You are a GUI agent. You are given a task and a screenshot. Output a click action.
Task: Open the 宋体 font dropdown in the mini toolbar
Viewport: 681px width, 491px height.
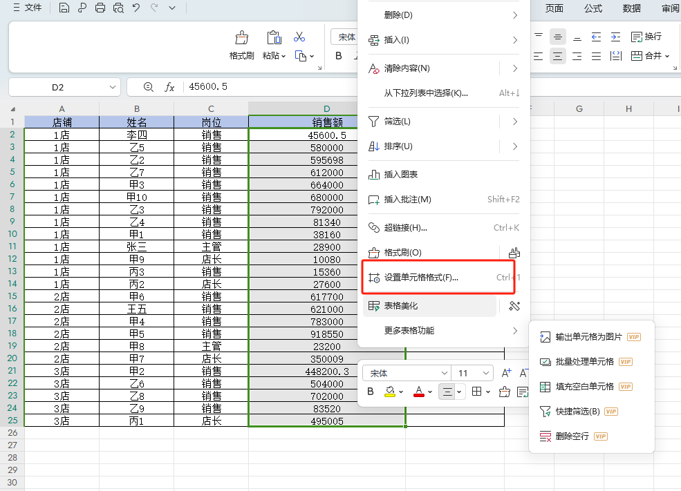point(445,373)
